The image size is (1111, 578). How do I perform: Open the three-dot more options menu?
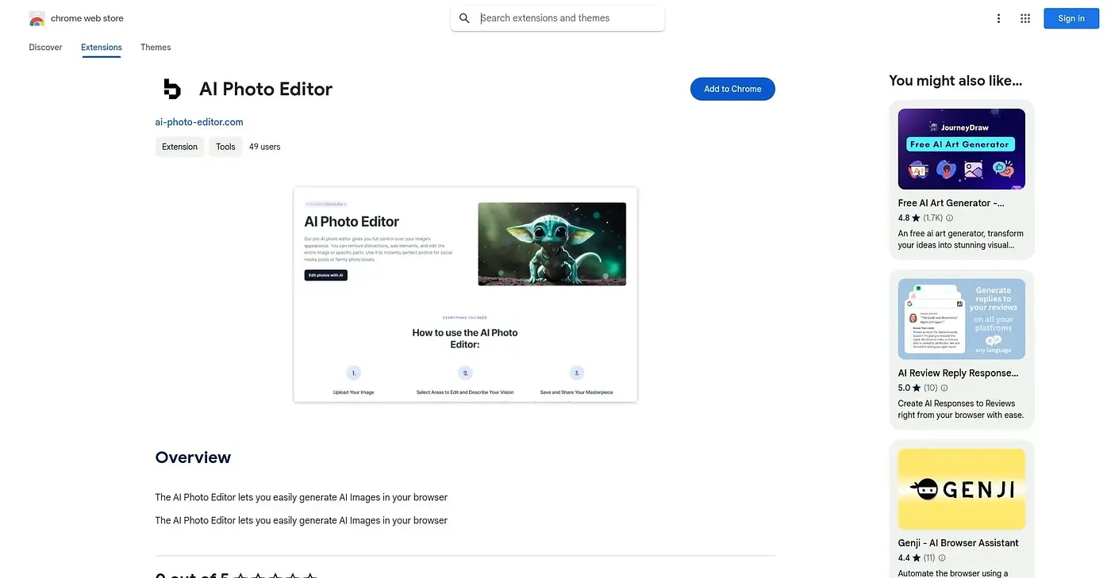[998, 18]
